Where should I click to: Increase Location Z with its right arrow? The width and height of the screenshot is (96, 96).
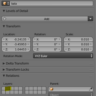pos(28,49)
